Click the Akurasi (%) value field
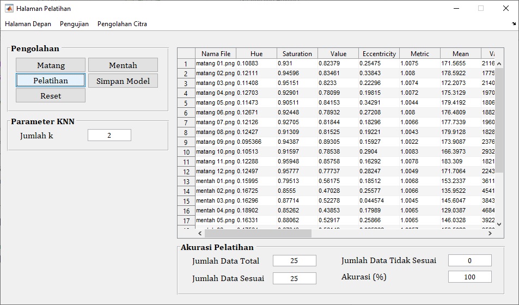 (469, 277)
